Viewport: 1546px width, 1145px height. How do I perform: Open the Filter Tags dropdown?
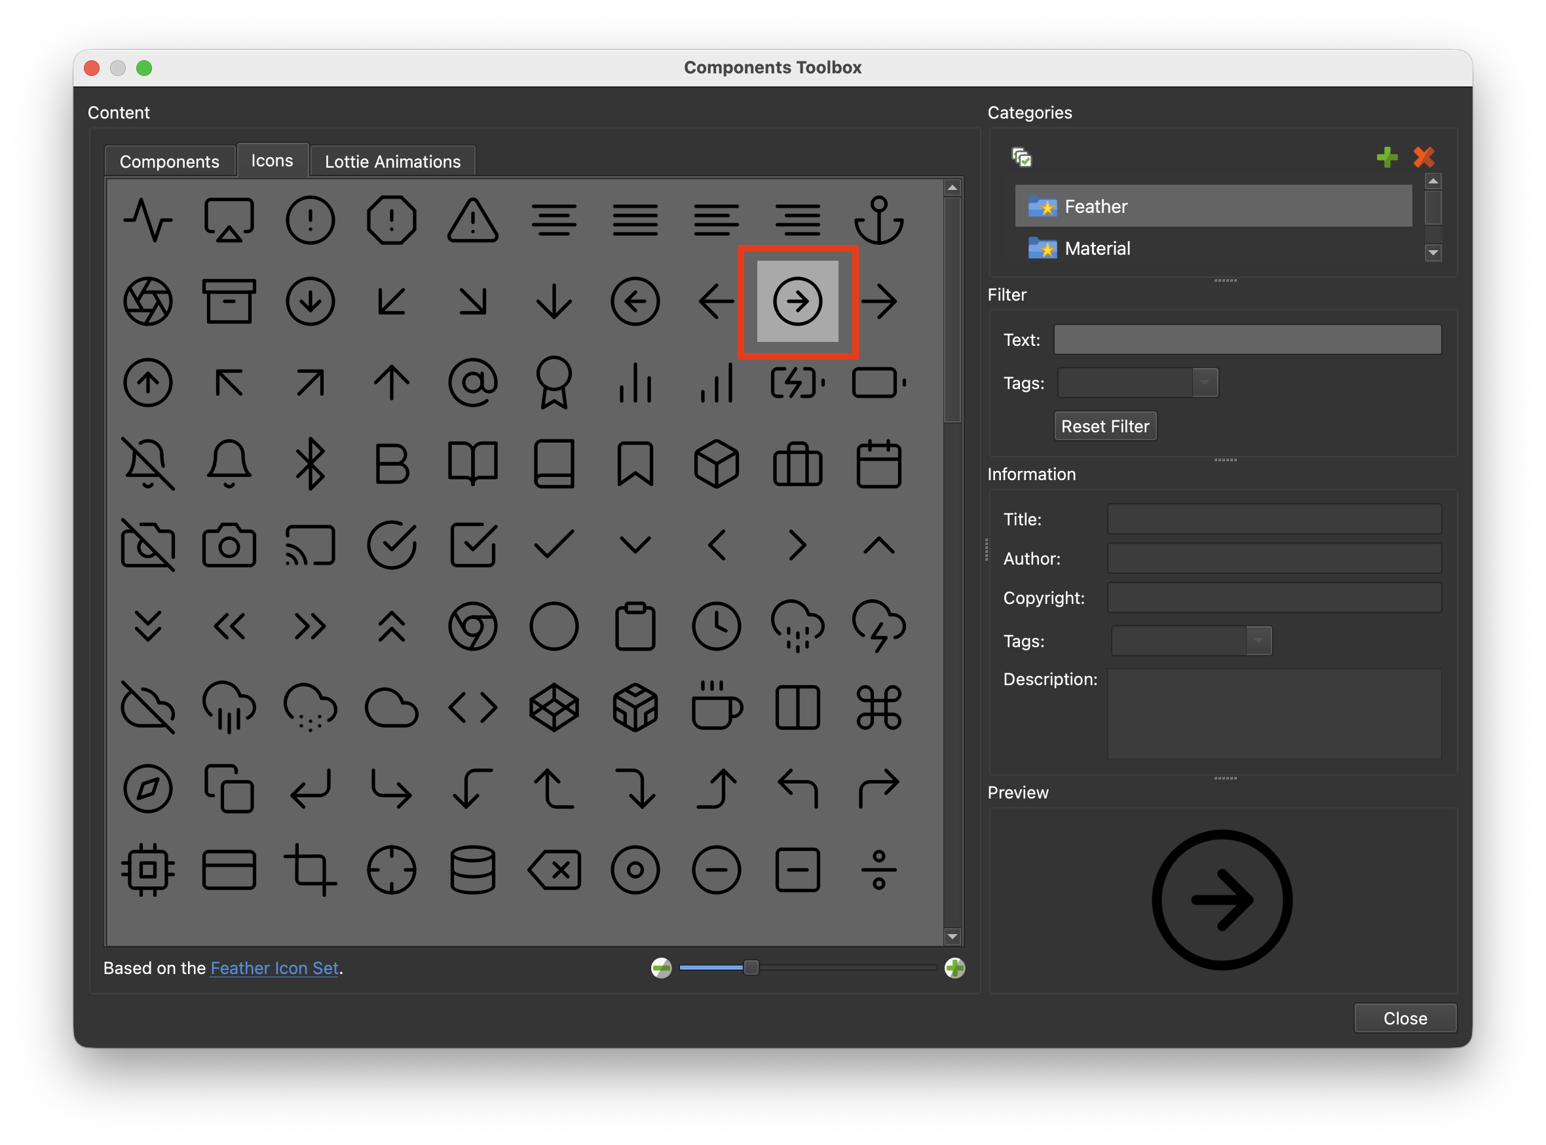tap(1204, 383)
